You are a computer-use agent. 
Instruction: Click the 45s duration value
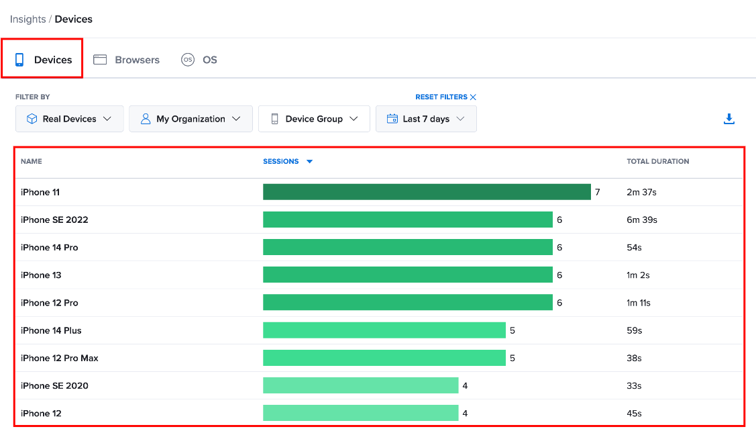634,414
